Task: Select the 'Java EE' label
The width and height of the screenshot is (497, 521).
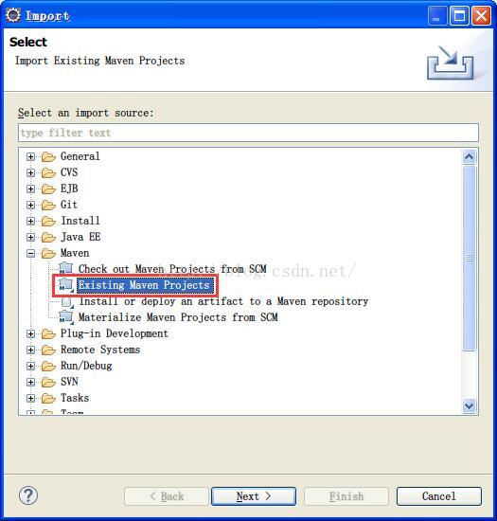Action: [x=80, y=237]
